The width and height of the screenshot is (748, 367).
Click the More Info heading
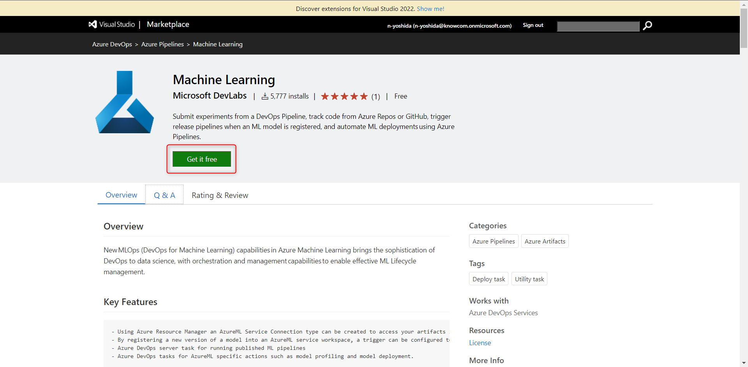coord(487,360)
